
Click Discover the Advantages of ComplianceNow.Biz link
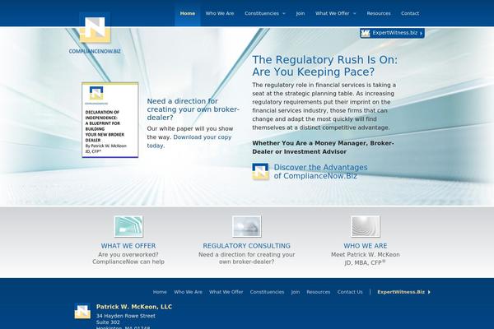pyautogui.click(x=320, y=172)
